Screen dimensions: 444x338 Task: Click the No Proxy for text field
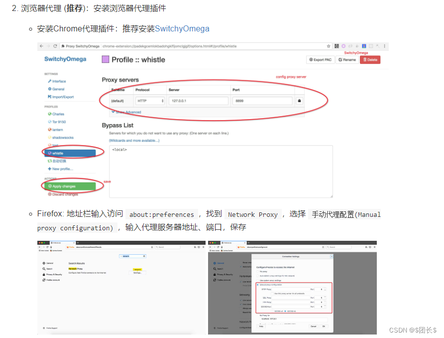point(293,319)
